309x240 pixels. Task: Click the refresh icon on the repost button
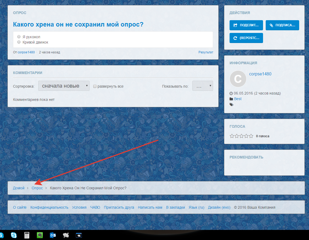pyautogui.click(x=235, y=38)
